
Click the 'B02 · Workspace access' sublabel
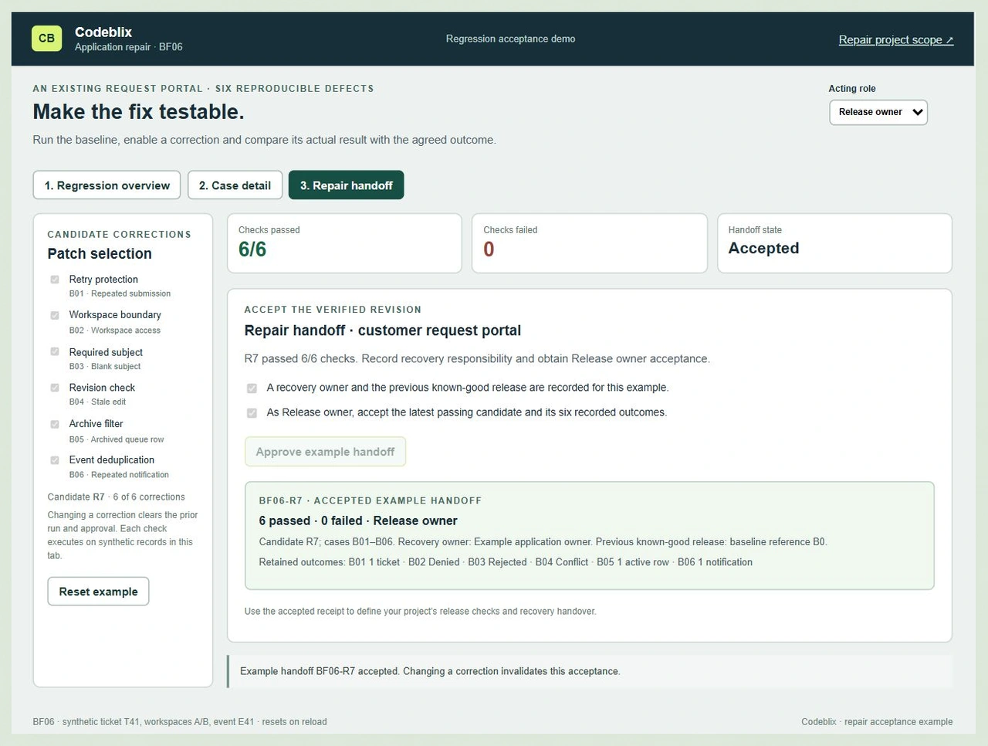[x=115, y=331]
